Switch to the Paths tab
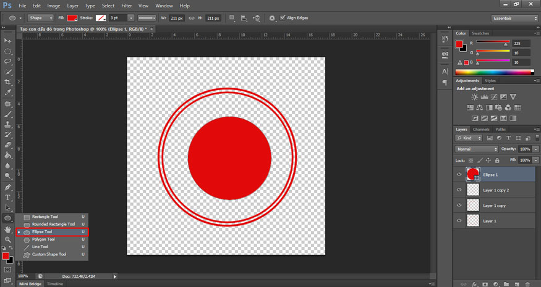 500,129
